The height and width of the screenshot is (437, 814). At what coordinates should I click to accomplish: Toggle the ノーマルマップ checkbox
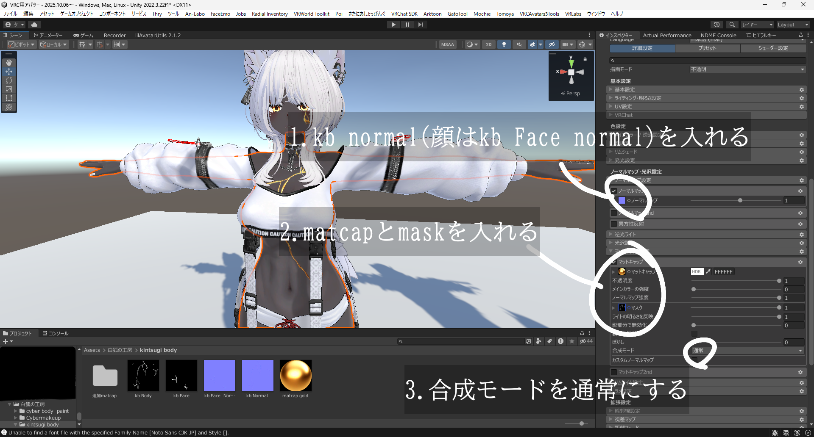[613, 191]
